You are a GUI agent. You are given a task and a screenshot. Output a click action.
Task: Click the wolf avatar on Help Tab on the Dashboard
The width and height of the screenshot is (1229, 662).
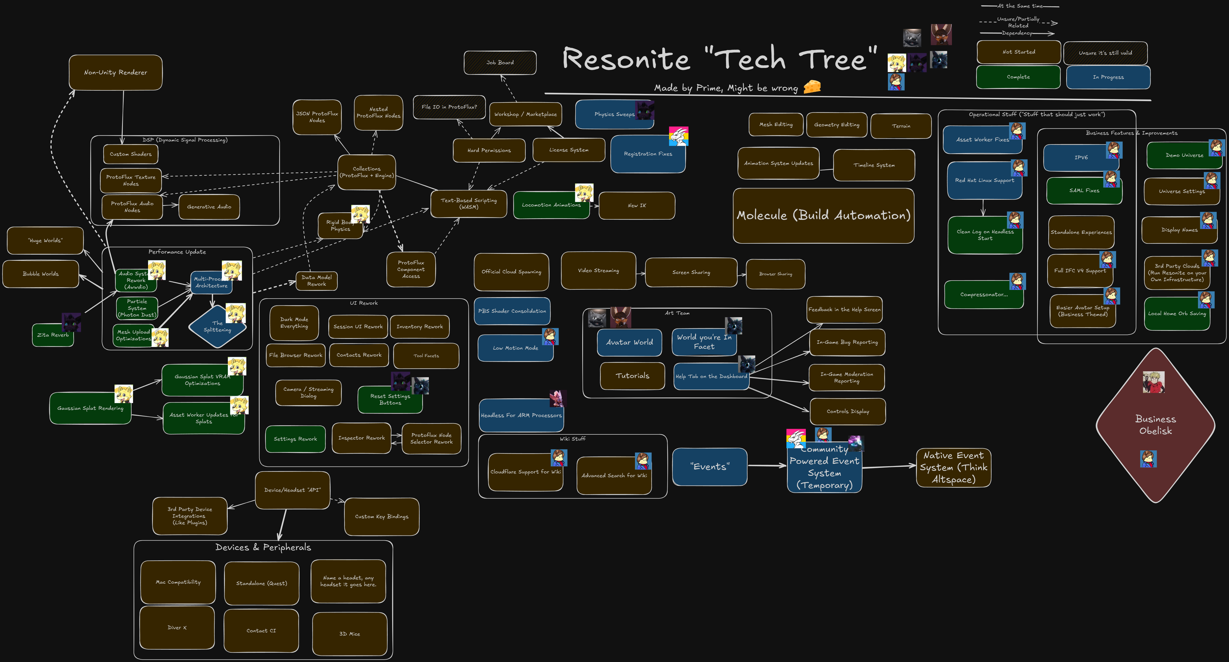747,364
